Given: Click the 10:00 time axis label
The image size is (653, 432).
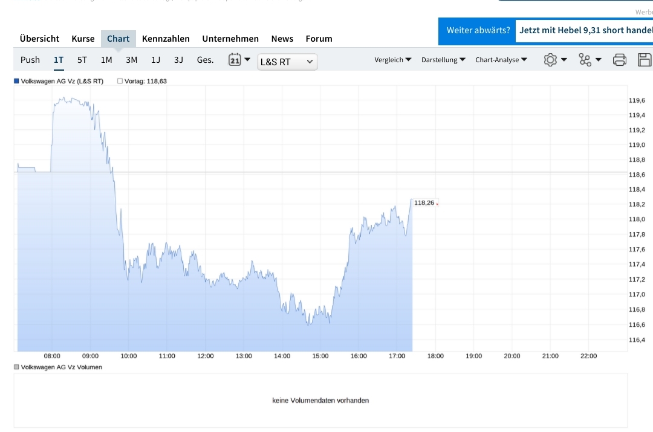Looking at the screenshot, I should point(129,356).
